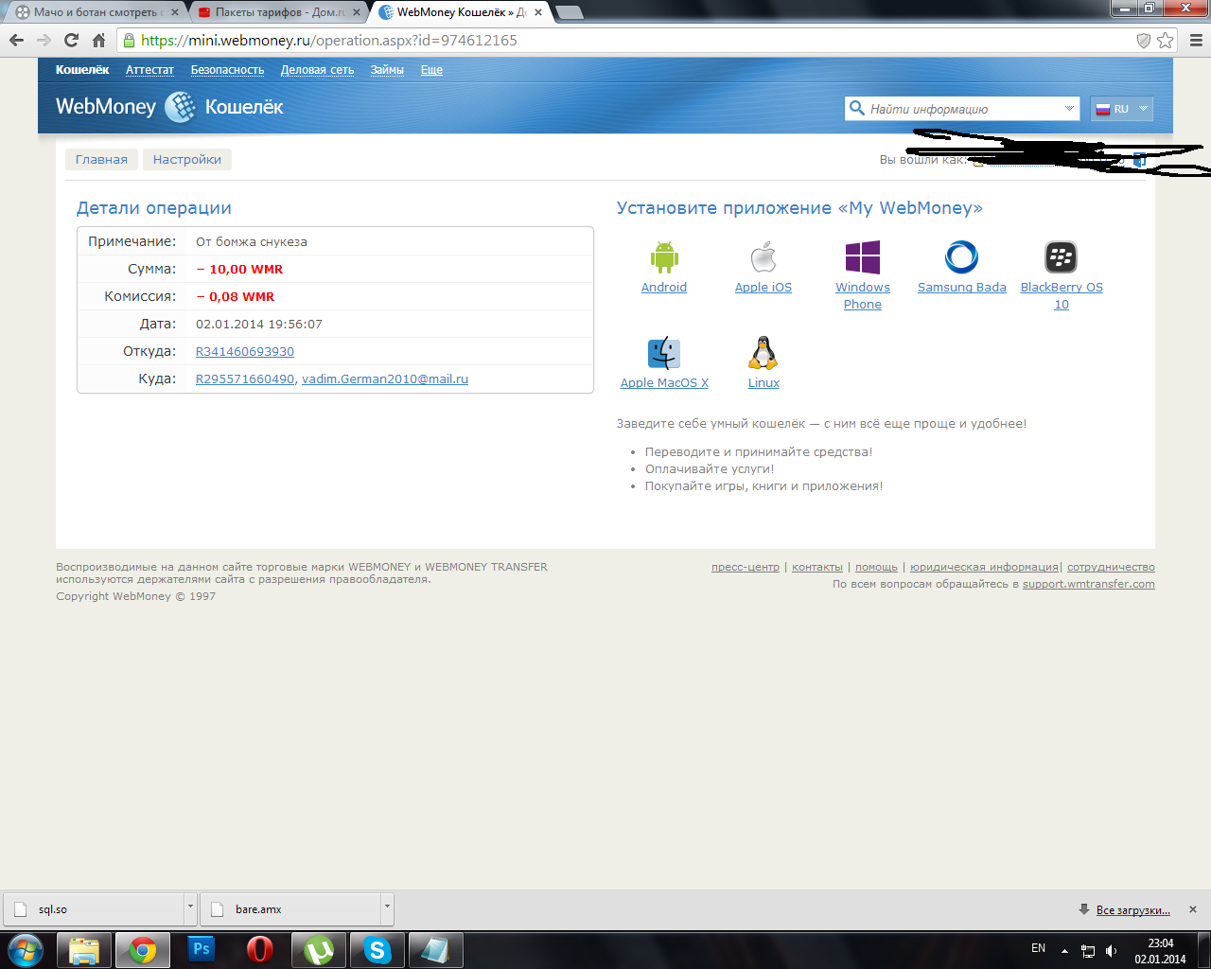Image resolution: width=1211 pixels, height=969 pixels.
Task: Open the контакты footer link
Action: (817, 567)
